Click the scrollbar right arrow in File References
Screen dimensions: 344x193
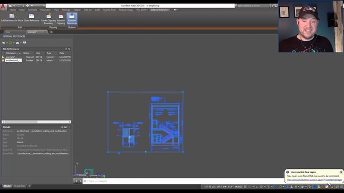tap(69, 122)
